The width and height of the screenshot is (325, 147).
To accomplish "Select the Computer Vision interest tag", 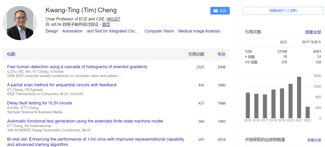I will (x=159, y=31).
